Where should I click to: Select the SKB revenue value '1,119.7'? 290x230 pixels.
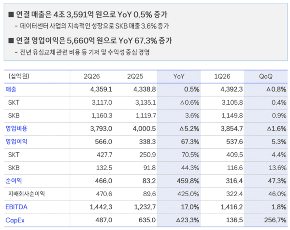click(146, 116)
